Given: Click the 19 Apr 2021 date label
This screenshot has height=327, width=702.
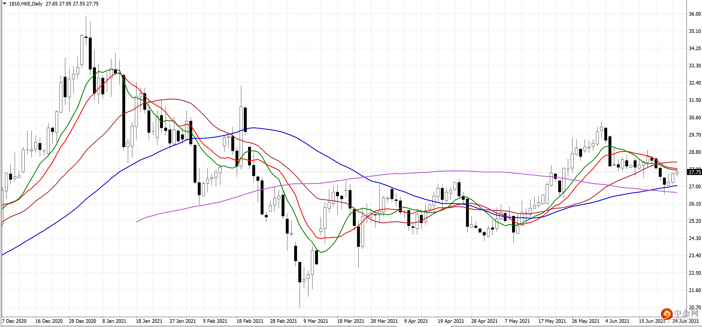Looking at the screenshot, I should (451, 321).
